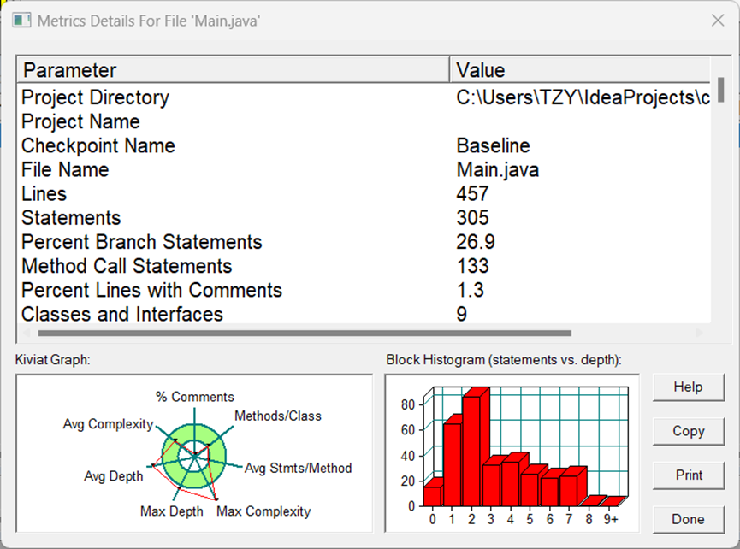
Task: Select the Project Name row
Action: (x=364, y=121)
